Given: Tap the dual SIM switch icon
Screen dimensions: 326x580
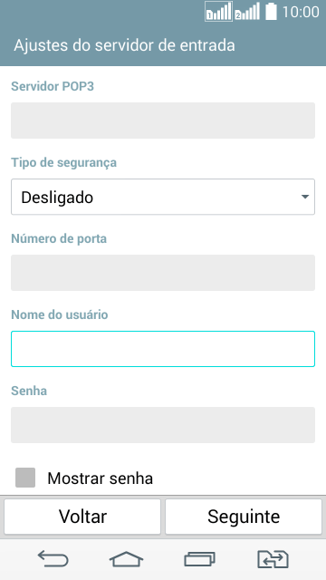Looking at the screenshot, I should (273, 559).
